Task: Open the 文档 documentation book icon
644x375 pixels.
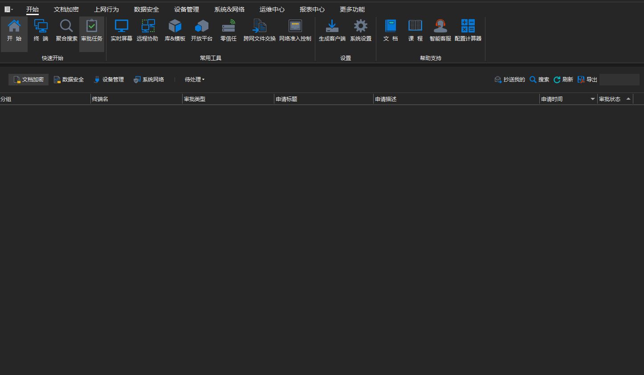Action: click(391, 31)
